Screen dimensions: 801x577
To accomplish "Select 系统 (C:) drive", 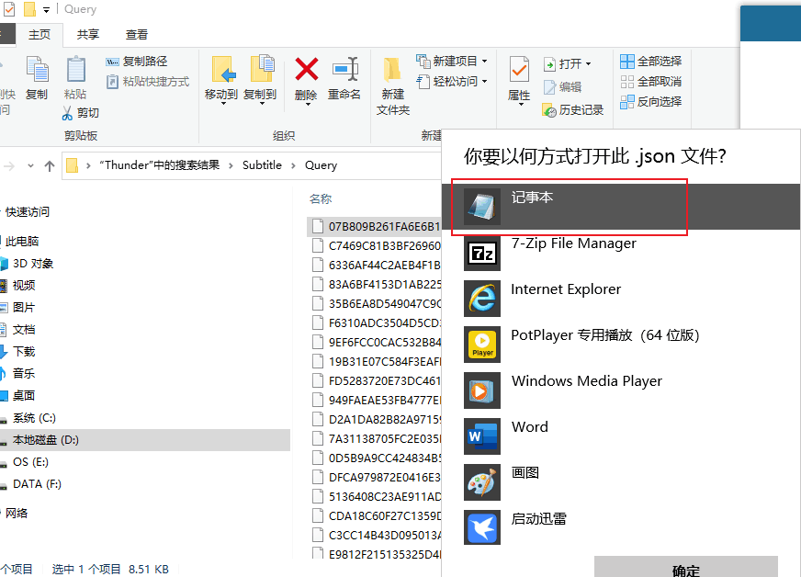I will click(34, 418).
